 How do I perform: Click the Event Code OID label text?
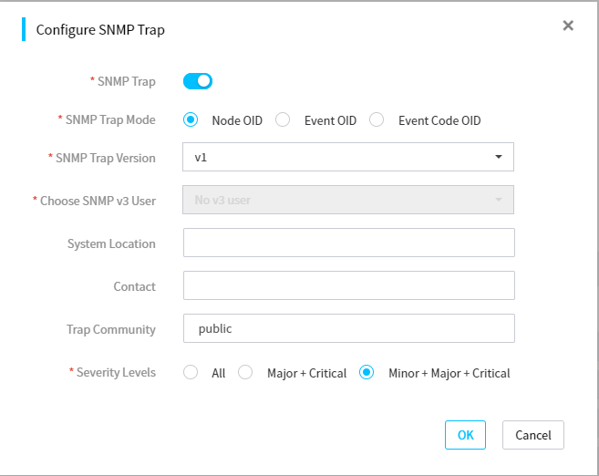[439, 120]
